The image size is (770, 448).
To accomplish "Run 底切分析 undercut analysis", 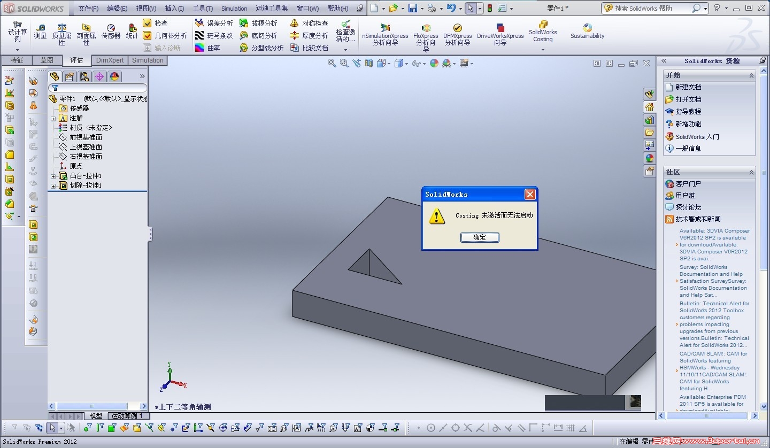I will coord(258,35).
